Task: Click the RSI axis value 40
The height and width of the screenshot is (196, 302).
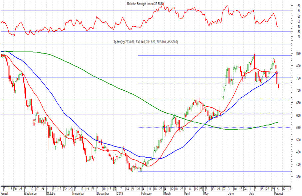Action: [299, 26]
